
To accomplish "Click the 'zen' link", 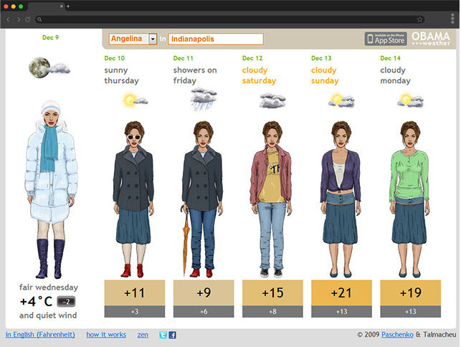I will coord(143,335).
